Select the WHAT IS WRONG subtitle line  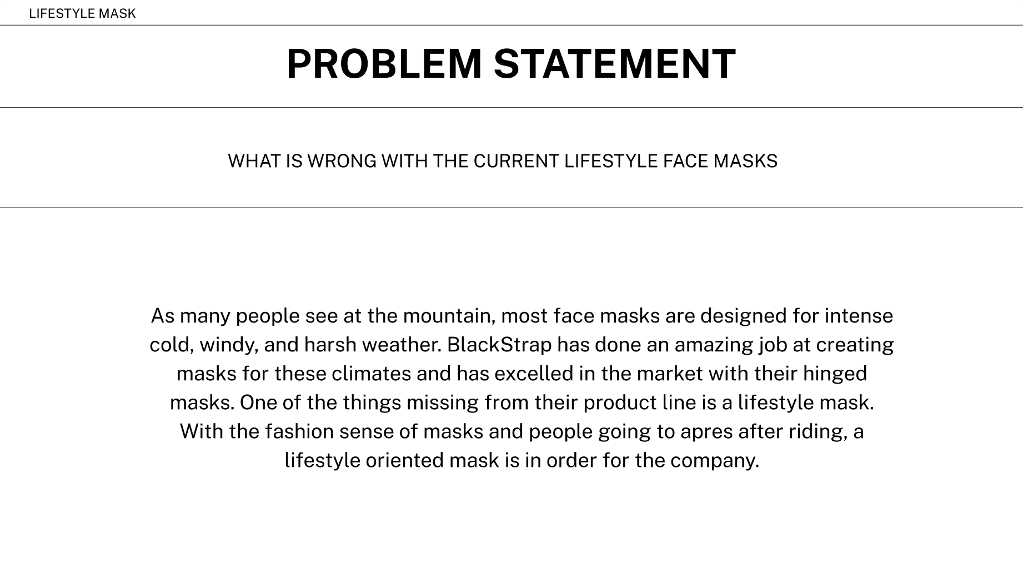point(503,161)
